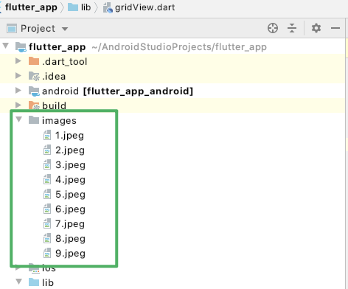Screen dimensions: 348x289
Task: Collapse the lib folder arrow
Action: pos(19,282)
